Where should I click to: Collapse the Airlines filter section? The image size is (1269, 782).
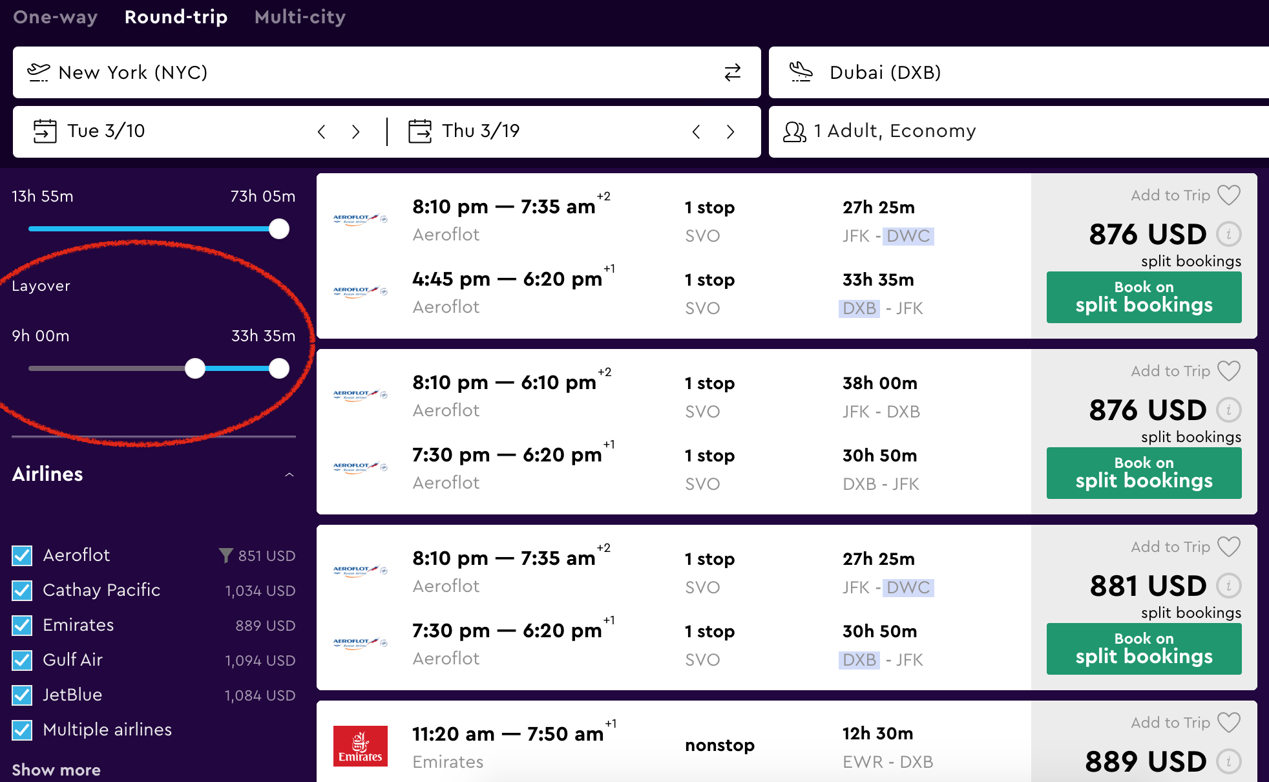(289, 474)
